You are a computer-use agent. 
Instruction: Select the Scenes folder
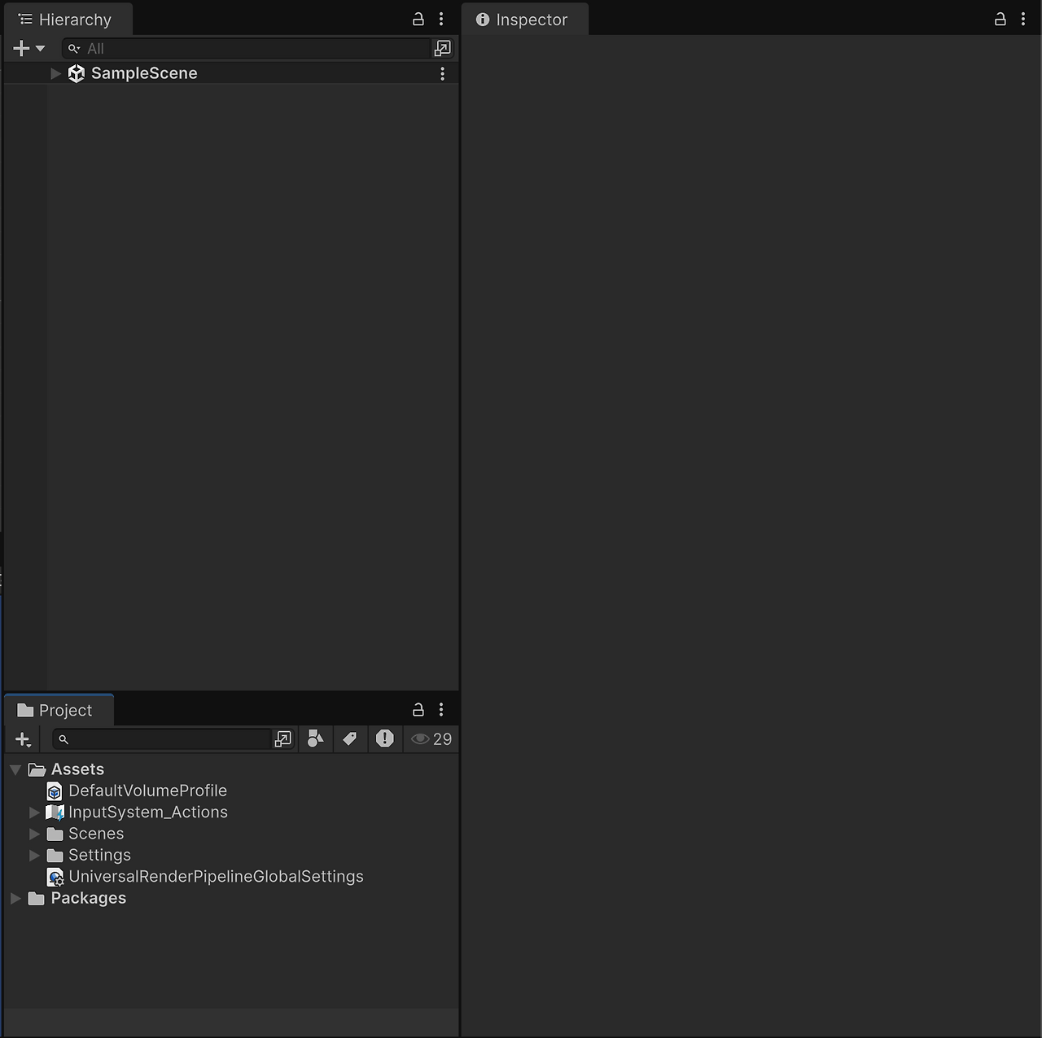point(231,834)
